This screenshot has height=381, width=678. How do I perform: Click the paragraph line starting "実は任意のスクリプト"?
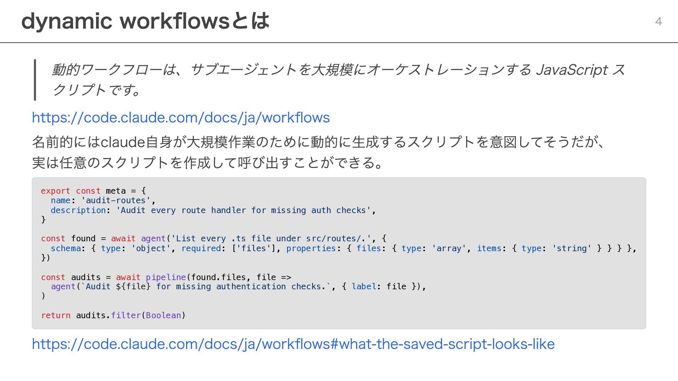point(208,163)
